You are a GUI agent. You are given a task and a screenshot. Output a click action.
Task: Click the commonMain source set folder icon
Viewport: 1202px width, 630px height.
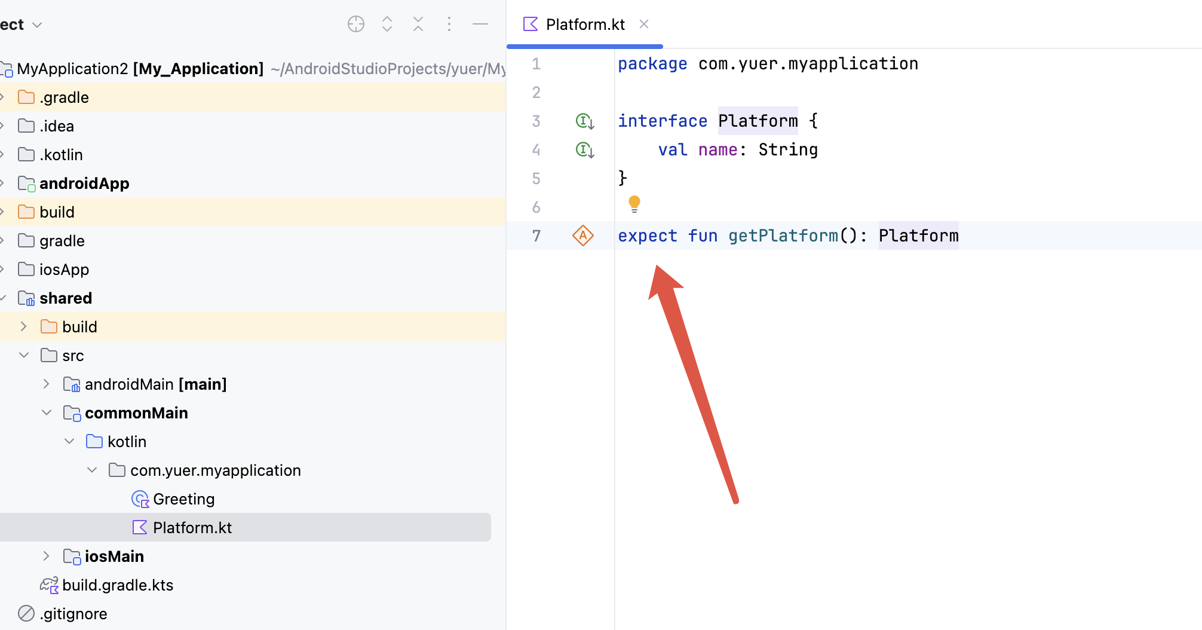tap(72, 413)
